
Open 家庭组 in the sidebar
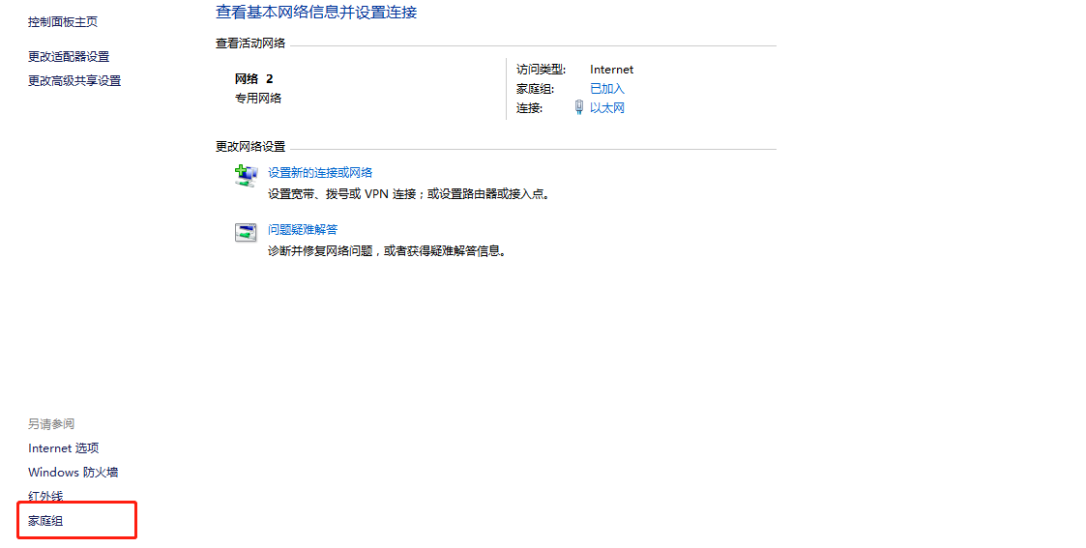point(45,521)
